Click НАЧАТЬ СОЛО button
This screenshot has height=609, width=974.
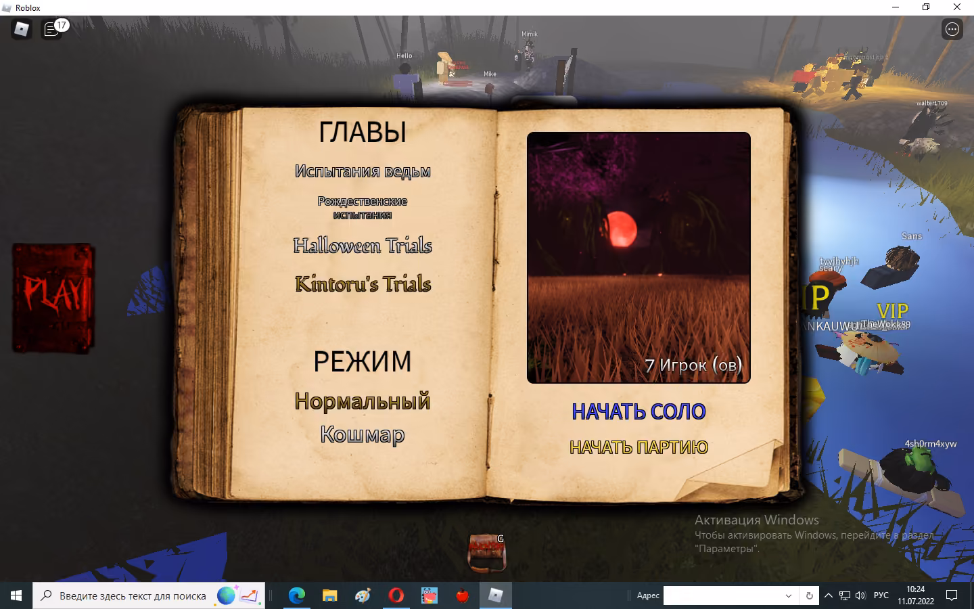pos(639,411)
